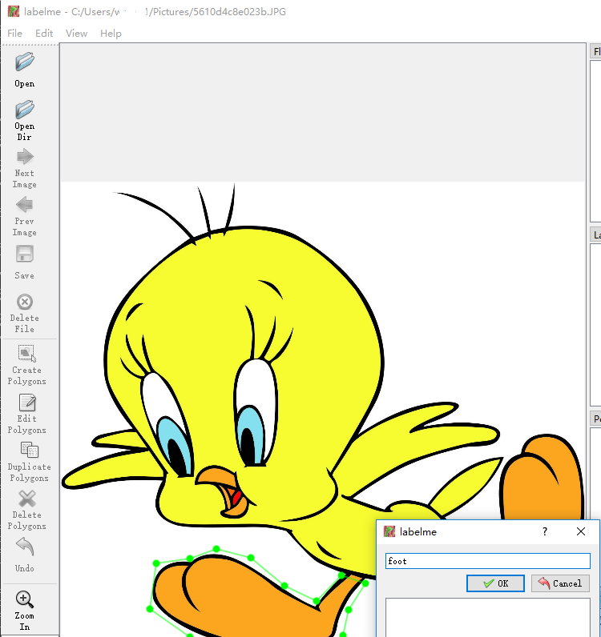Open the View menu
The height and width of the screenshot is (637, 601).
tap(76, 34)
